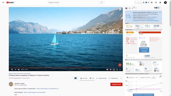This screenshot has height=96, width=171.
Task: Click the Авторизация Facebook button
Action: [x=144, y=50]
